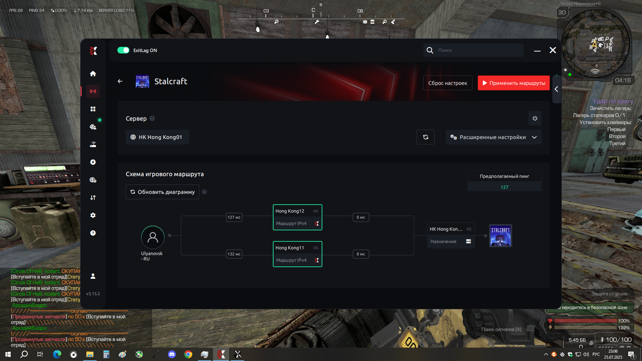Toggle the ExitLag ON switch
The height and width of the screenshot is (361, 642).
tap(123, 50)
